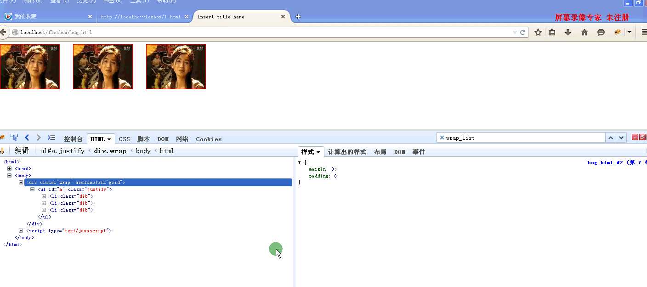Click the Firebug bug icon in browser toolbar
This screenshot has width=647, height=287.
point(618,32)
